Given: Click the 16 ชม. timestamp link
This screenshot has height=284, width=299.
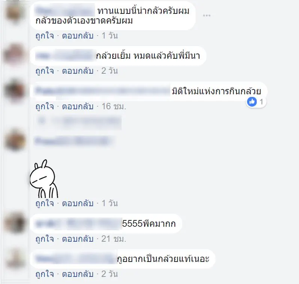Looking at the screenshot, I should pyautogui.click(x=114, y=106).
